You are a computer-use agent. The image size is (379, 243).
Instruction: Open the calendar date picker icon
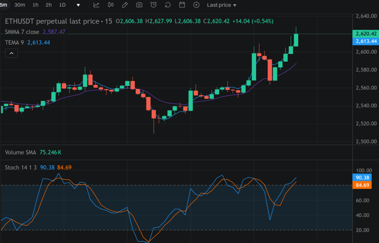point(182,5)
